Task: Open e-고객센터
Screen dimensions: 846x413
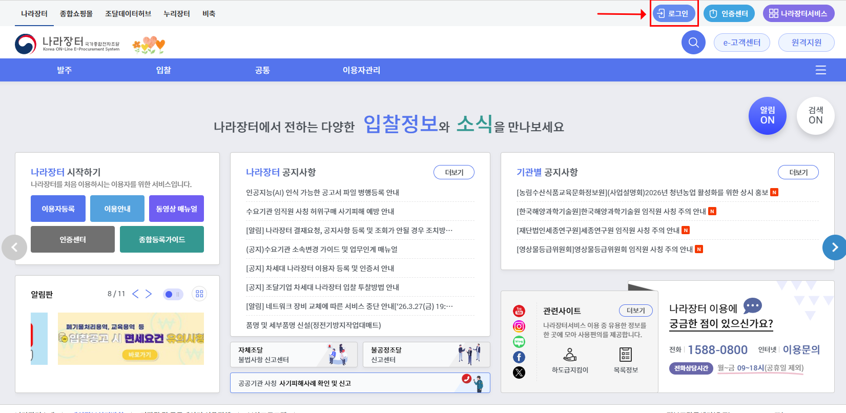Action: pos(742,43)
